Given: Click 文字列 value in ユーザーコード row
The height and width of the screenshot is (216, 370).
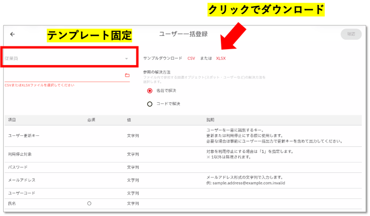Looking at the screenshot, I should (x=133, y=193).
